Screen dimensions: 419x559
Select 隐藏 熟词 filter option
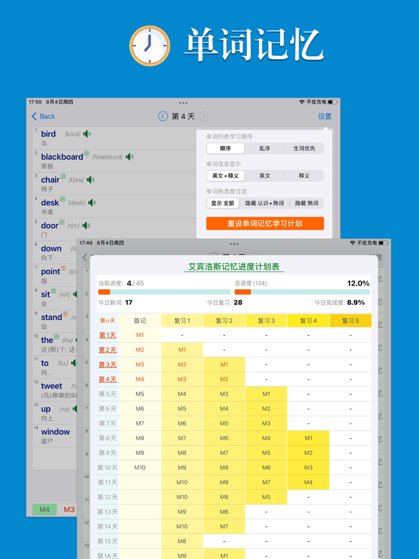[x=306, y=203]
